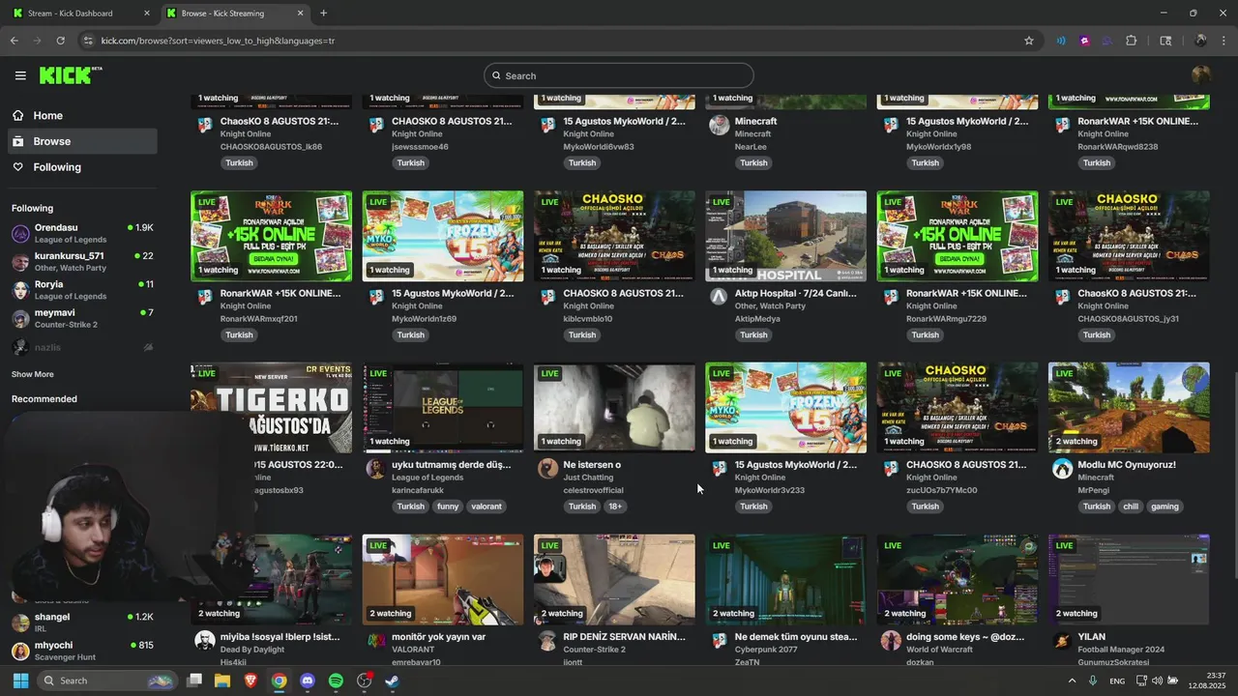This screenshot has width=1238, height=696.
Task: Open the miyiba Dead By Daylight stream title
Action: (x=280, y=637)
